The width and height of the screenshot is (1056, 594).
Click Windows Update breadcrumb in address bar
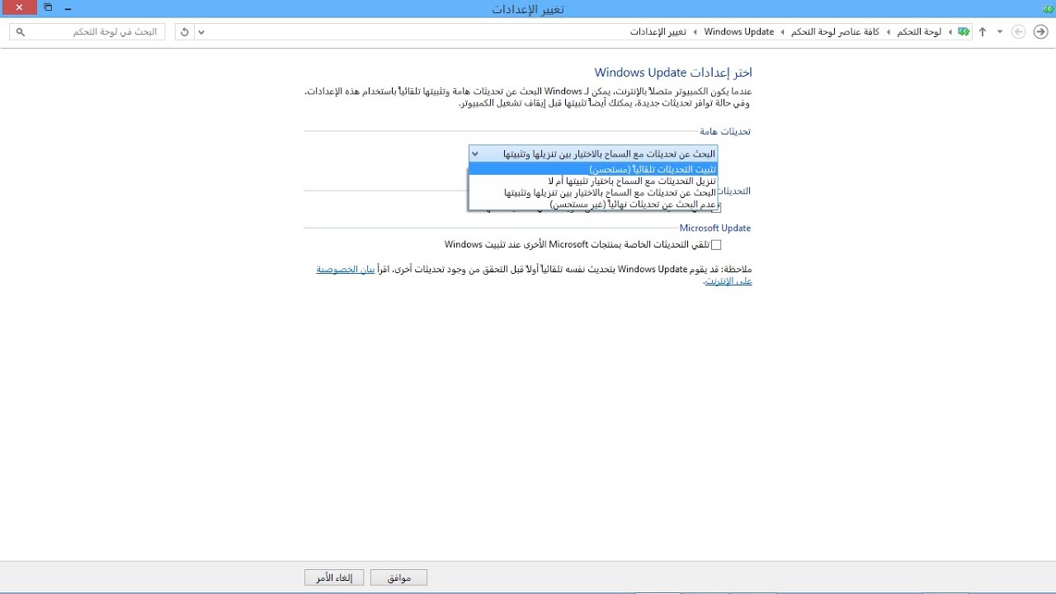(739, 31)
